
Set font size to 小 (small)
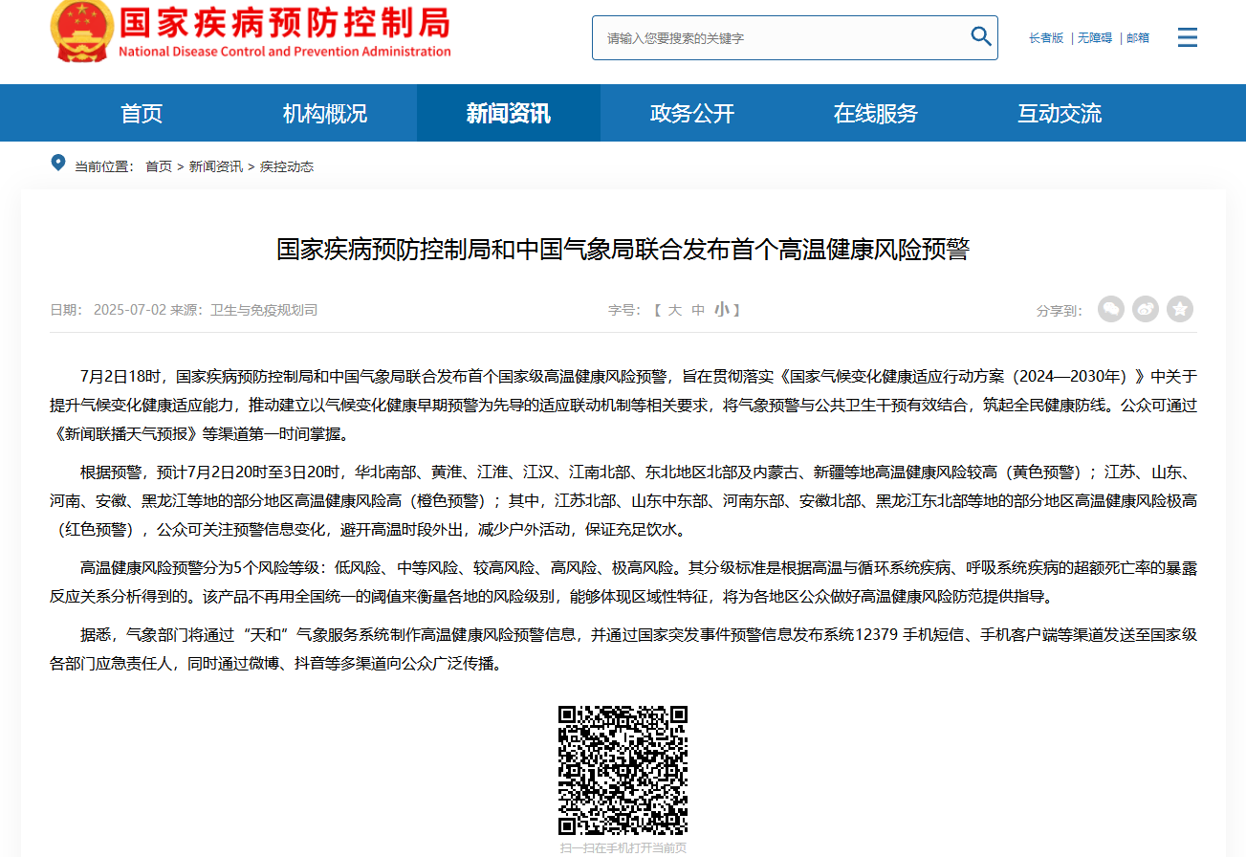[721, 310]
